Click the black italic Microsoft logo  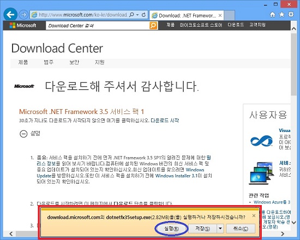tap(25, 86)
